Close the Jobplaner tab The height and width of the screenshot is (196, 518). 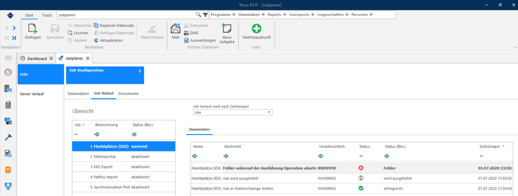click(x=88, y=58)
